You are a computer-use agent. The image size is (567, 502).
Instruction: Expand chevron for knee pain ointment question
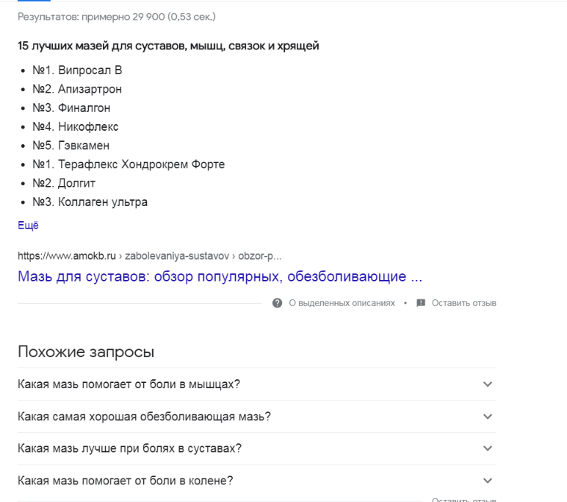click(488, 481)
